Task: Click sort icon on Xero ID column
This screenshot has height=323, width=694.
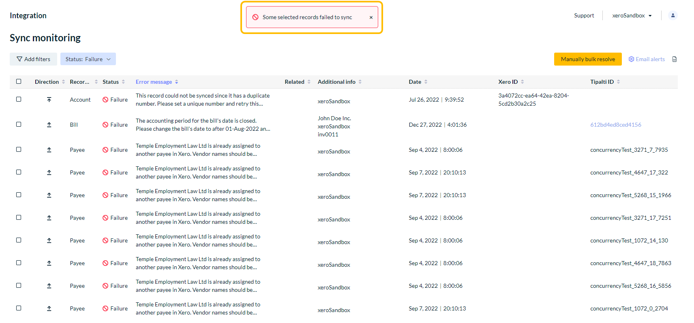Action: click(x=522, y=82)
